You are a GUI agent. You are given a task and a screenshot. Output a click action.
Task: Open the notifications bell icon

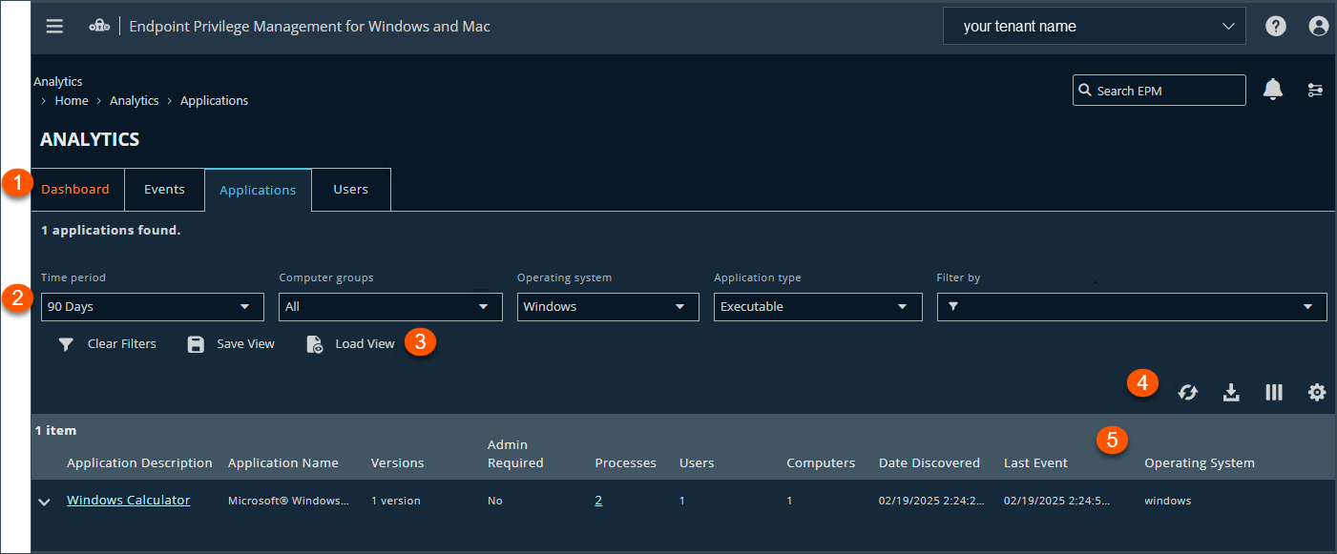pyautogui.click(x=1273, y=90)
